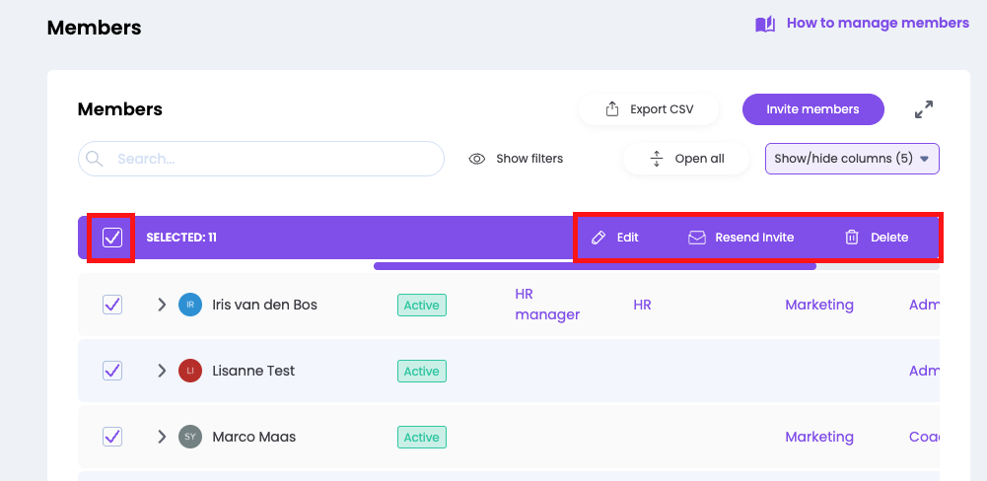Uncheck Marco Maas row checkbox
The width and height of the screenshot is (987, 481).
point(112,437)
